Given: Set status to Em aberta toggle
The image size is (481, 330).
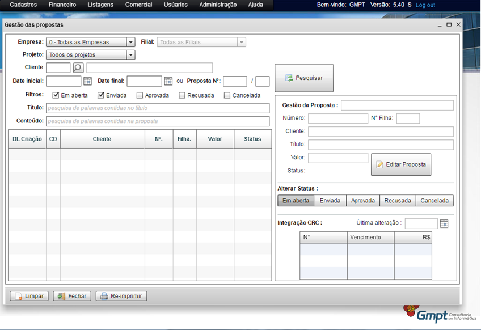Looking at the screenshot, I should pyautogui.click(x=296, y=201).
